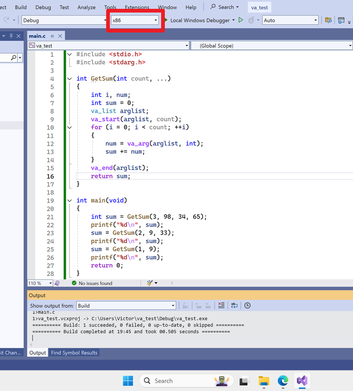Click the first Output toolbar icon right of Build
Viewport: 353px width, 391px height.
point(185,305)
